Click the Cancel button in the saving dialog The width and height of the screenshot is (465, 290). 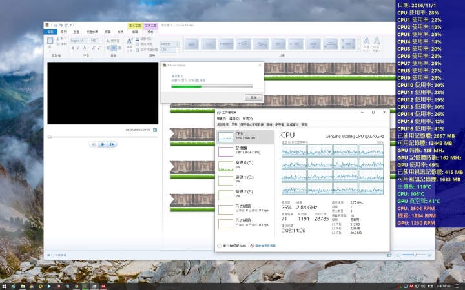click(253, 97)
